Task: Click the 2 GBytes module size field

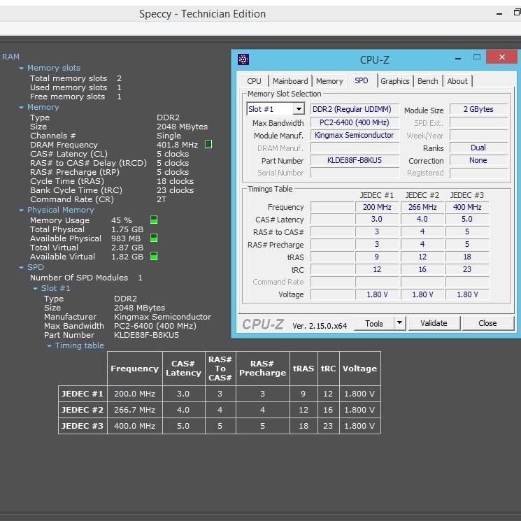Action: click(x=478, y=109)
